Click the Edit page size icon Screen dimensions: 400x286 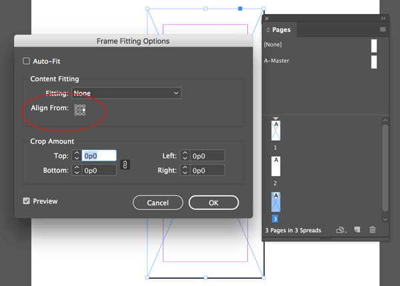pyautogui.click(x=341, y=230)
